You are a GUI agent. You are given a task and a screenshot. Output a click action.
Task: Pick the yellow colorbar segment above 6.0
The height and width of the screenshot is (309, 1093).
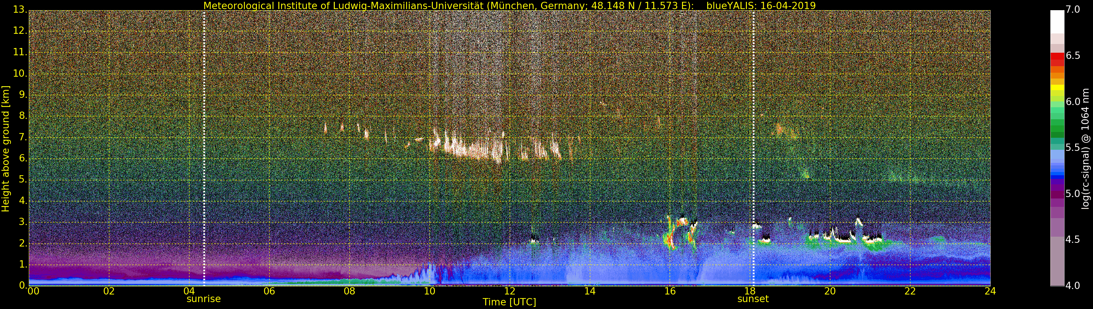[1057, 88]
